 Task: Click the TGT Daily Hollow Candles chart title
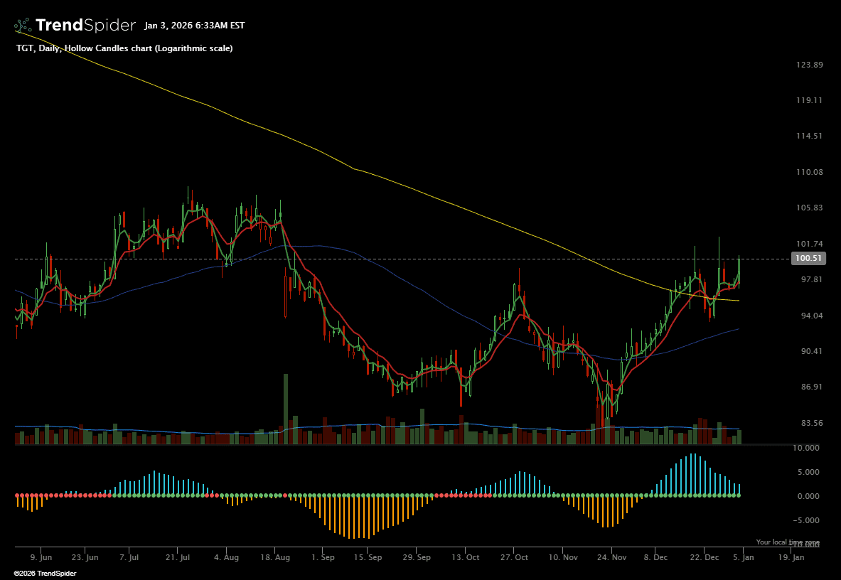tap(124, 48)
